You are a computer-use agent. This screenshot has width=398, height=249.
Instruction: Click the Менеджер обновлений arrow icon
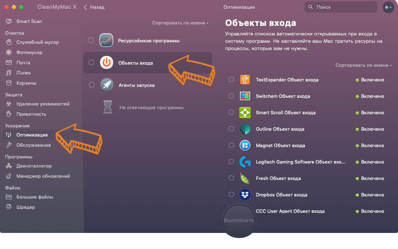pyautogui.click(x=9, y=176)
